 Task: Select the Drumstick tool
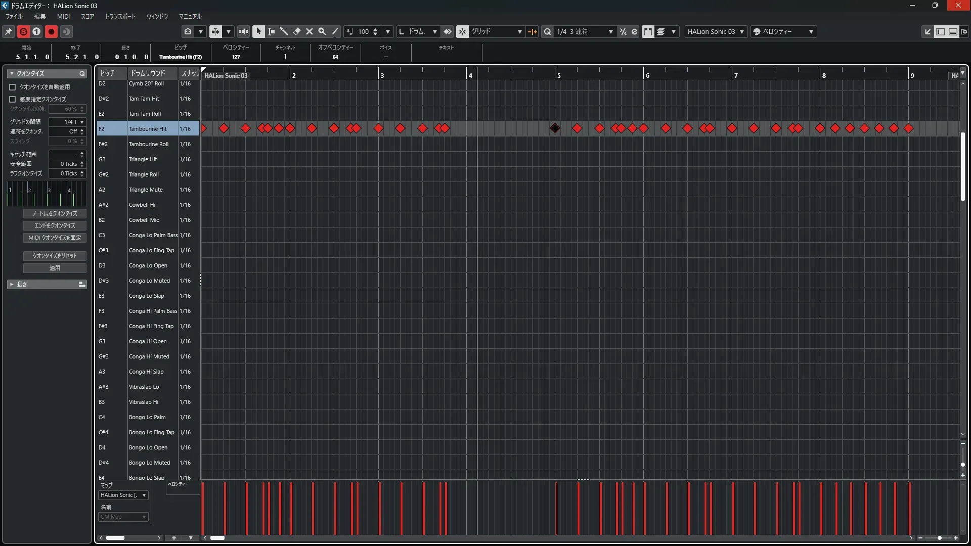coord(284,31)
